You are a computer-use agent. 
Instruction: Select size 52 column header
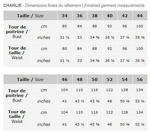[110, 79]
